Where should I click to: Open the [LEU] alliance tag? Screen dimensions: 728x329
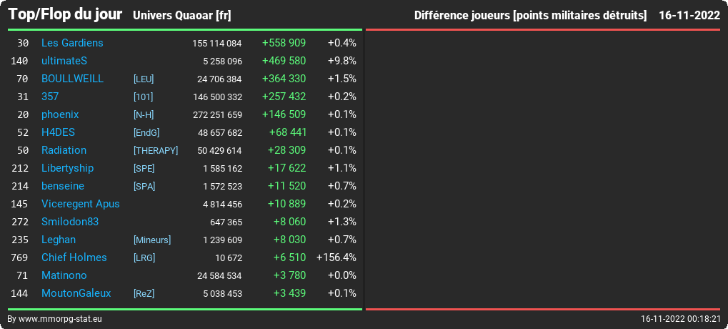coord(144,79)
